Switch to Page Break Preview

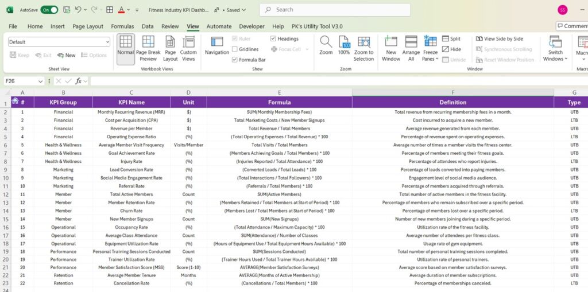click(x=148, y=49)
